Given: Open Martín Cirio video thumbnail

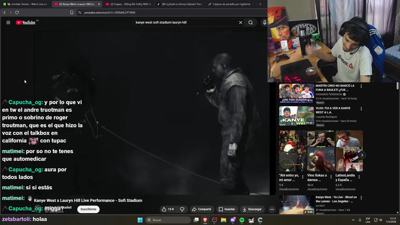Looking at the screenshot, I should [x=297, y=93].
